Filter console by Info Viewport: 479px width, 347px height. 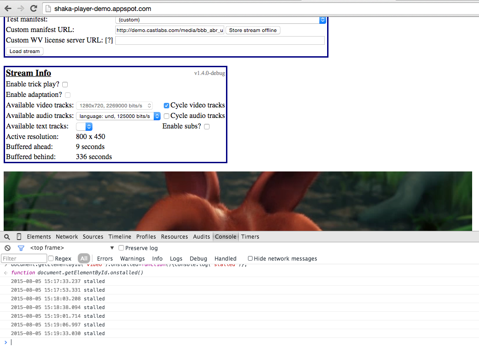click(x=157, y=258)
